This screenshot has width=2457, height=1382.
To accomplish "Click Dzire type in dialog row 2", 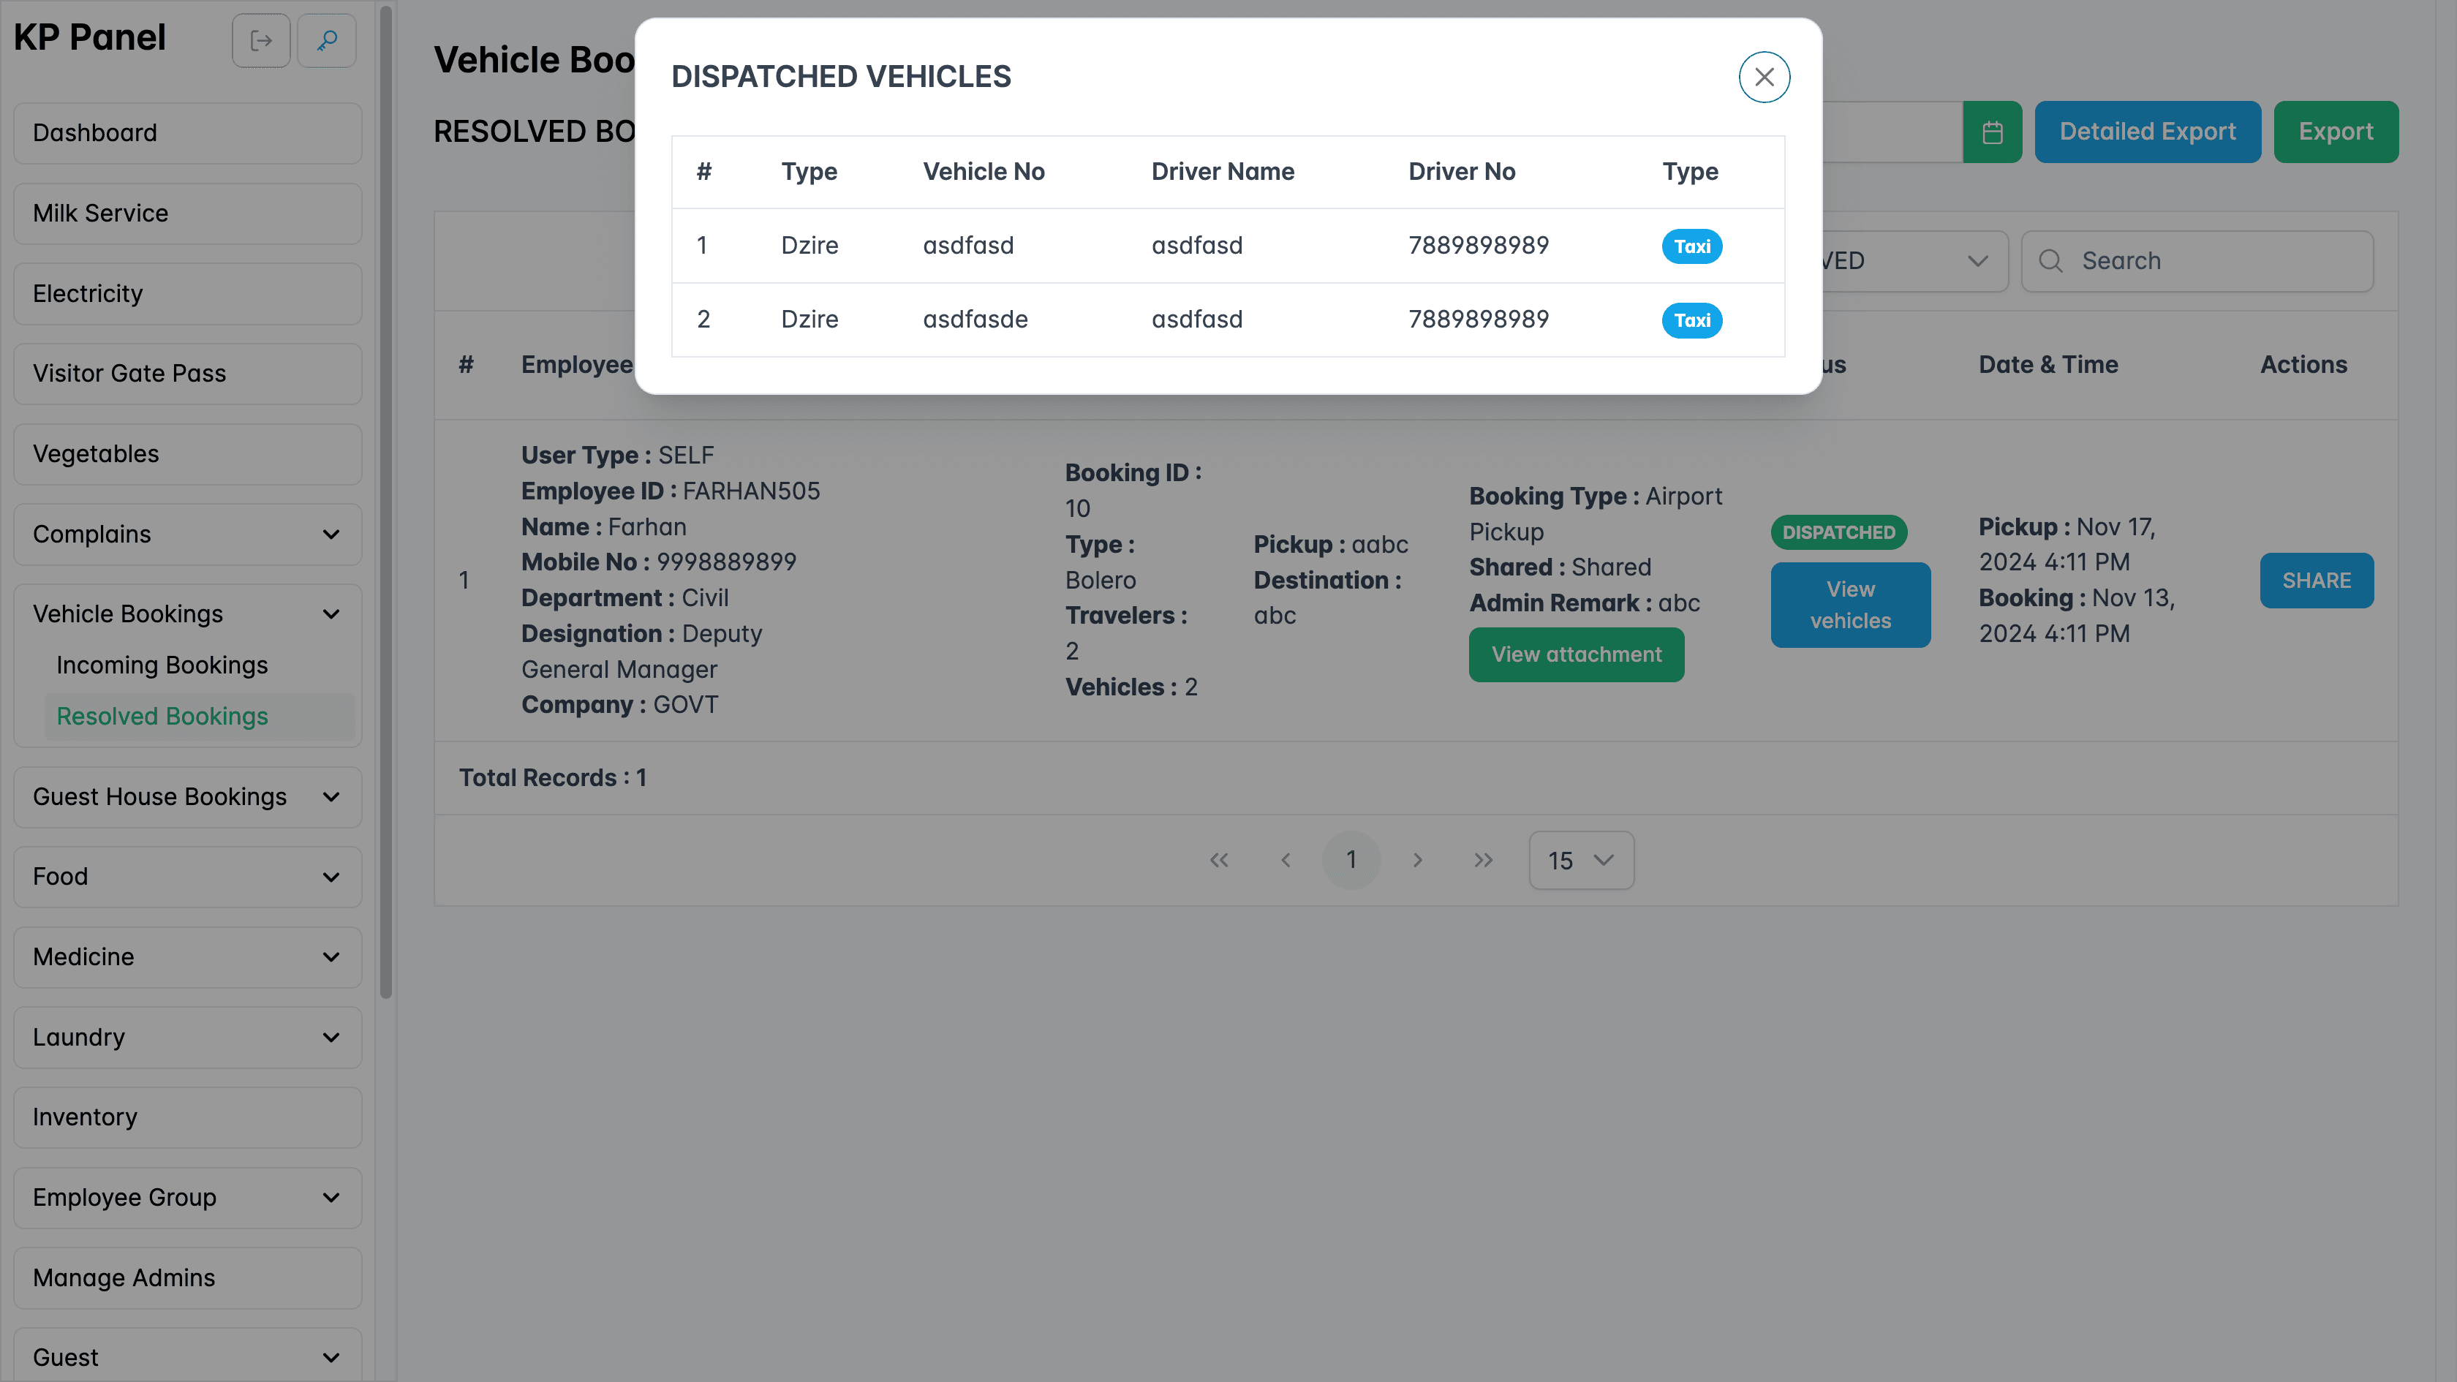I will tap(809, 320).
